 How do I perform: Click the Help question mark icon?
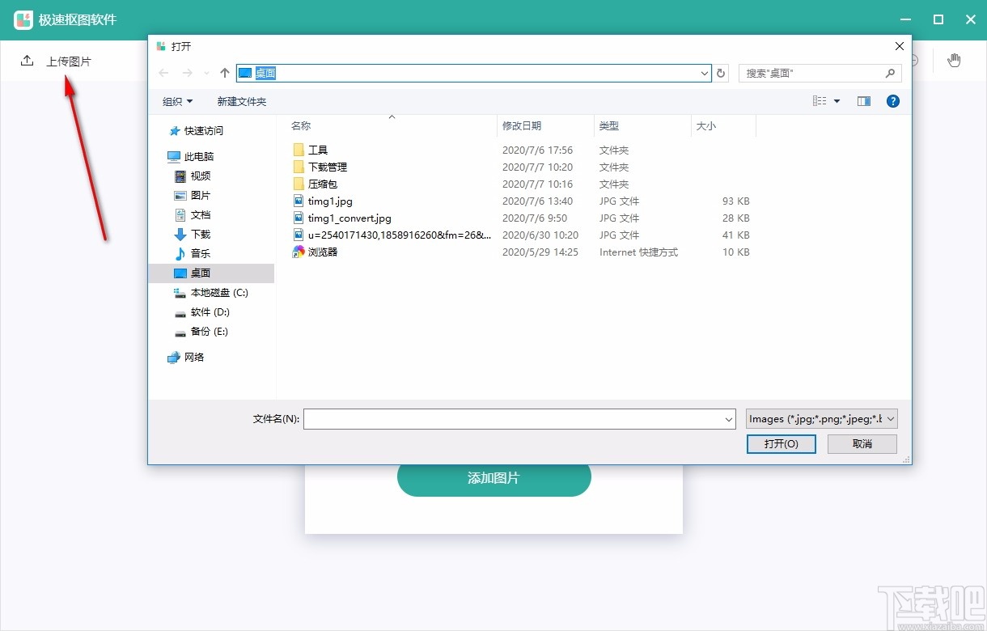coord(892,100)
